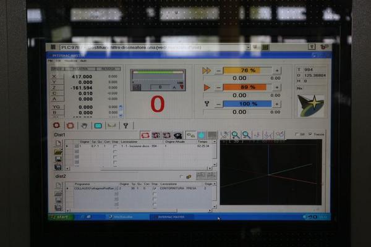
Task: Select the hand manual-mode icon
Action: click(x=84, y=125)
